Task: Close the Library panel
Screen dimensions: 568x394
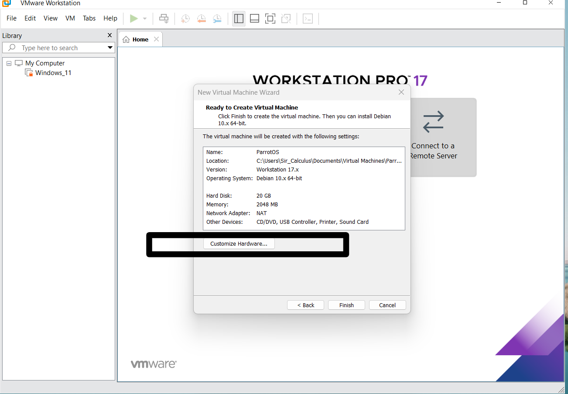Action: point(109,35)
